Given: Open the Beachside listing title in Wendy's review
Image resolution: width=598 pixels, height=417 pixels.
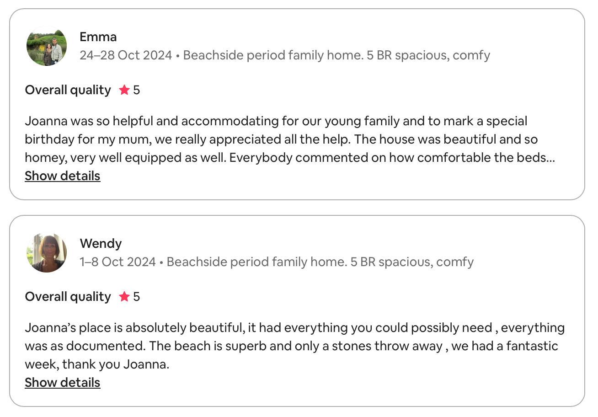Looking at the screenshot, I should coord(320,262).
